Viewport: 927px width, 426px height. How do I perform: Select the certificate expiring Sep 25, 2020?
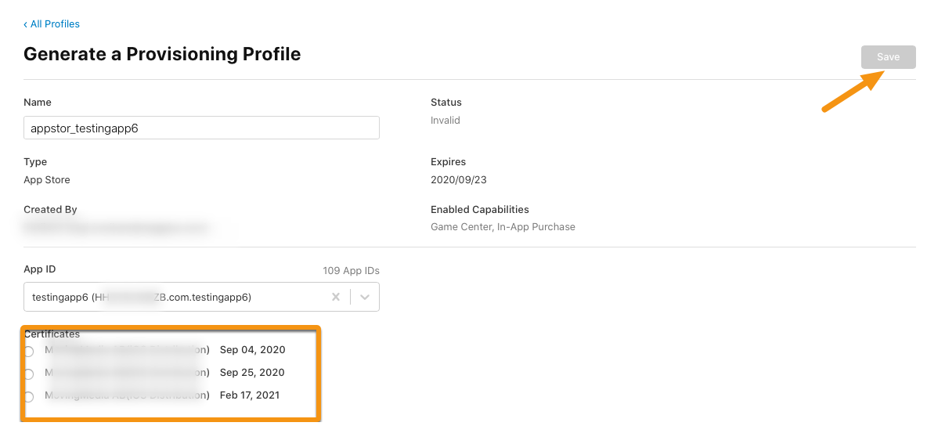coord(29,374)
